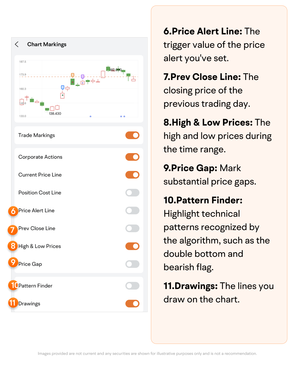This screenshot has width=295, height=378.
Task: Enable the Position Cost Line switch
Action: click(x=132, y=193)
